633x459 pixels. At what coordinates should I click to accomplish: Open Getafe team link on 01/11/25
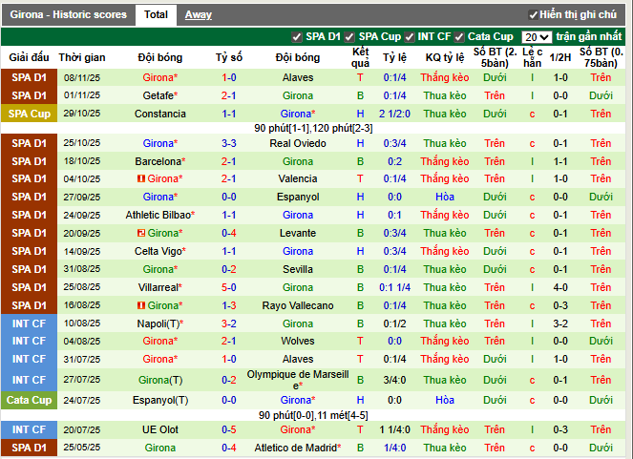pyautogui.click(x=158, y=95)
